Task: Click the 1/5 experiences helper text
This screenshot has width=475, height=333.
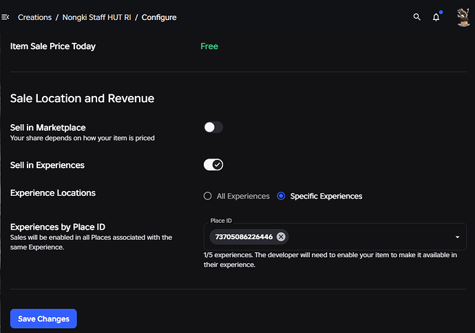Action: coord(330,260)
